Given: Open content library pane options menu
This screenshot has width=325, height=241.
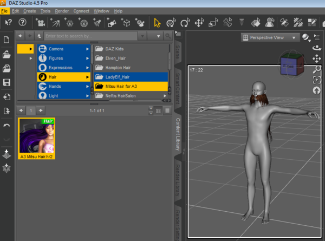Looking at the screenshot, I should (178, 34).
